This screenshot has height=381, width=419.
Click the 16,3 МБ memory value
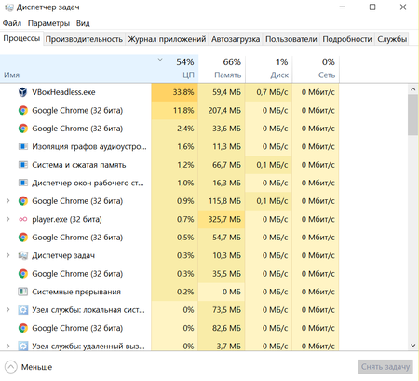(x=226, y=183)
